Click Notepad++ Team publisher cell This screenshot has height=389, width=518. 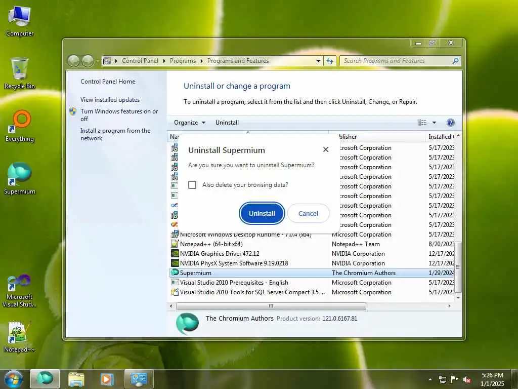tap(356, 244)
